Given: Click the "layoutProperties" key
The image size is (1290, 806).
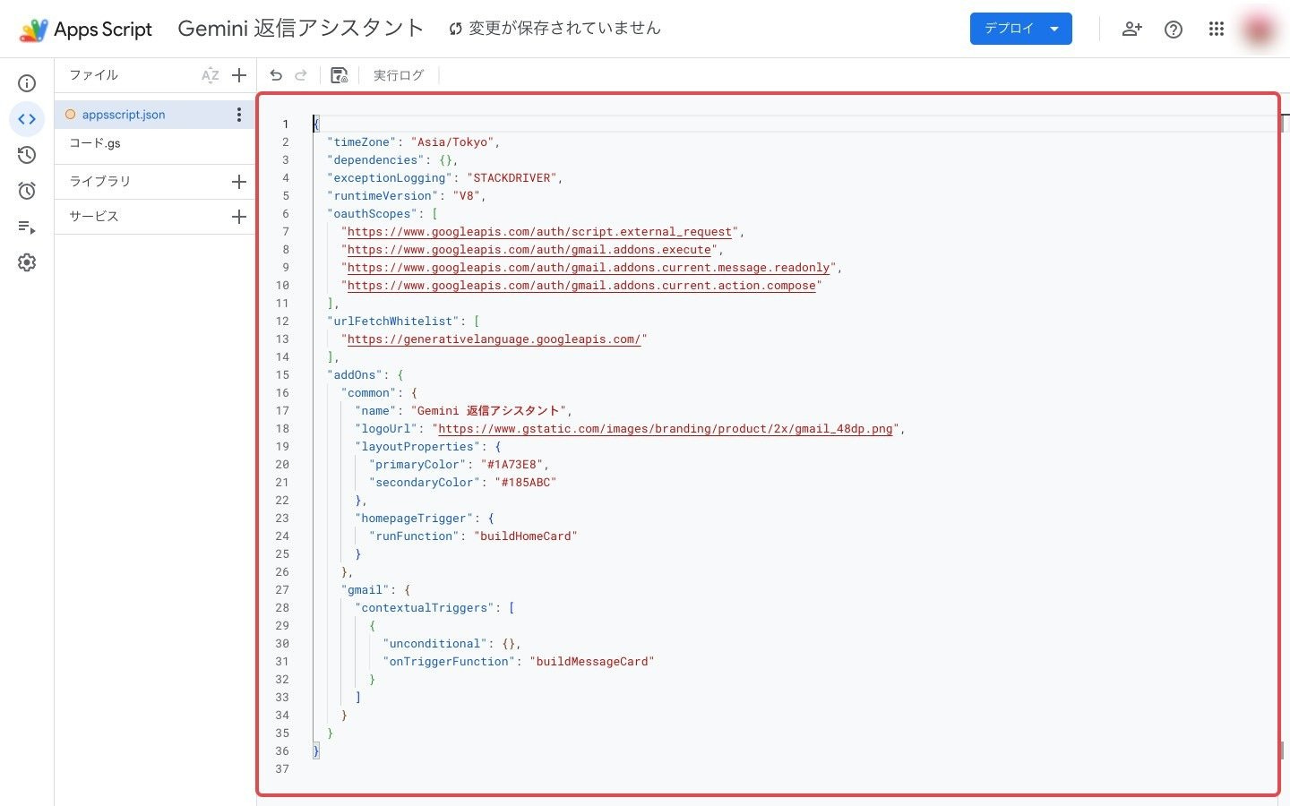Looking at the screenshot, I should pyautogui.click(x=417, y=447).
